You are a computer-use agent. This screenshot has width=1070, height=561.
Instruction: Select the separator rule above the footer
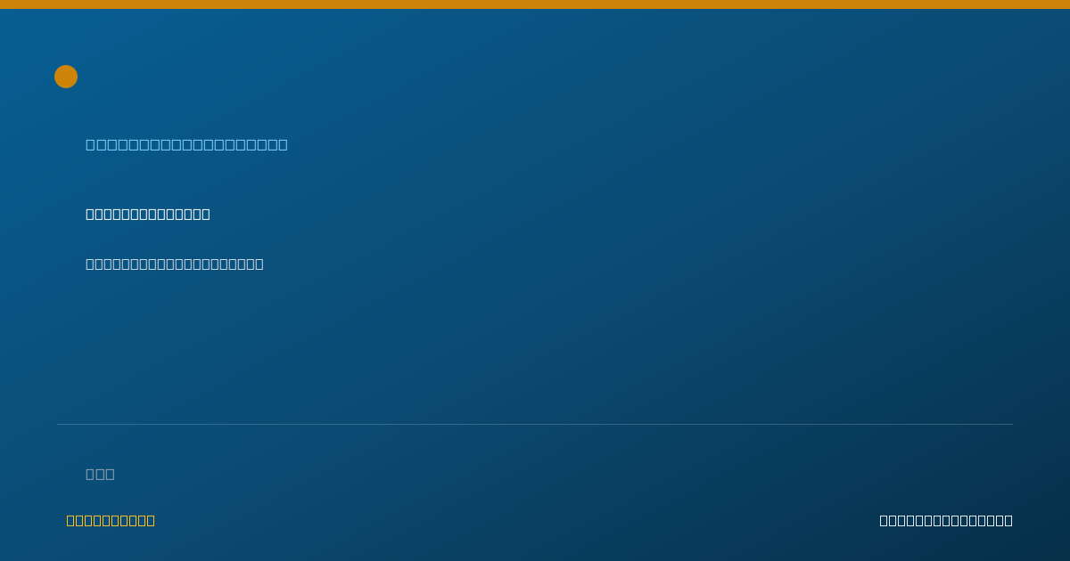[x=535, y=424]
